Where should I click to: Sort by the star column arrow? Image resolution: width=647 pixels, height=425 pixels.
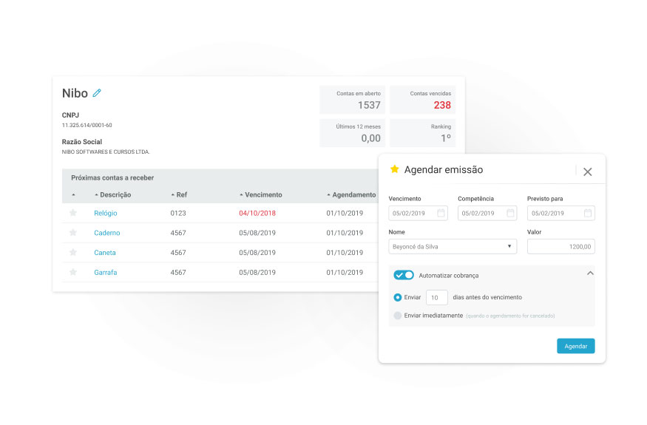pyautogui.click(x=73, y=194)
